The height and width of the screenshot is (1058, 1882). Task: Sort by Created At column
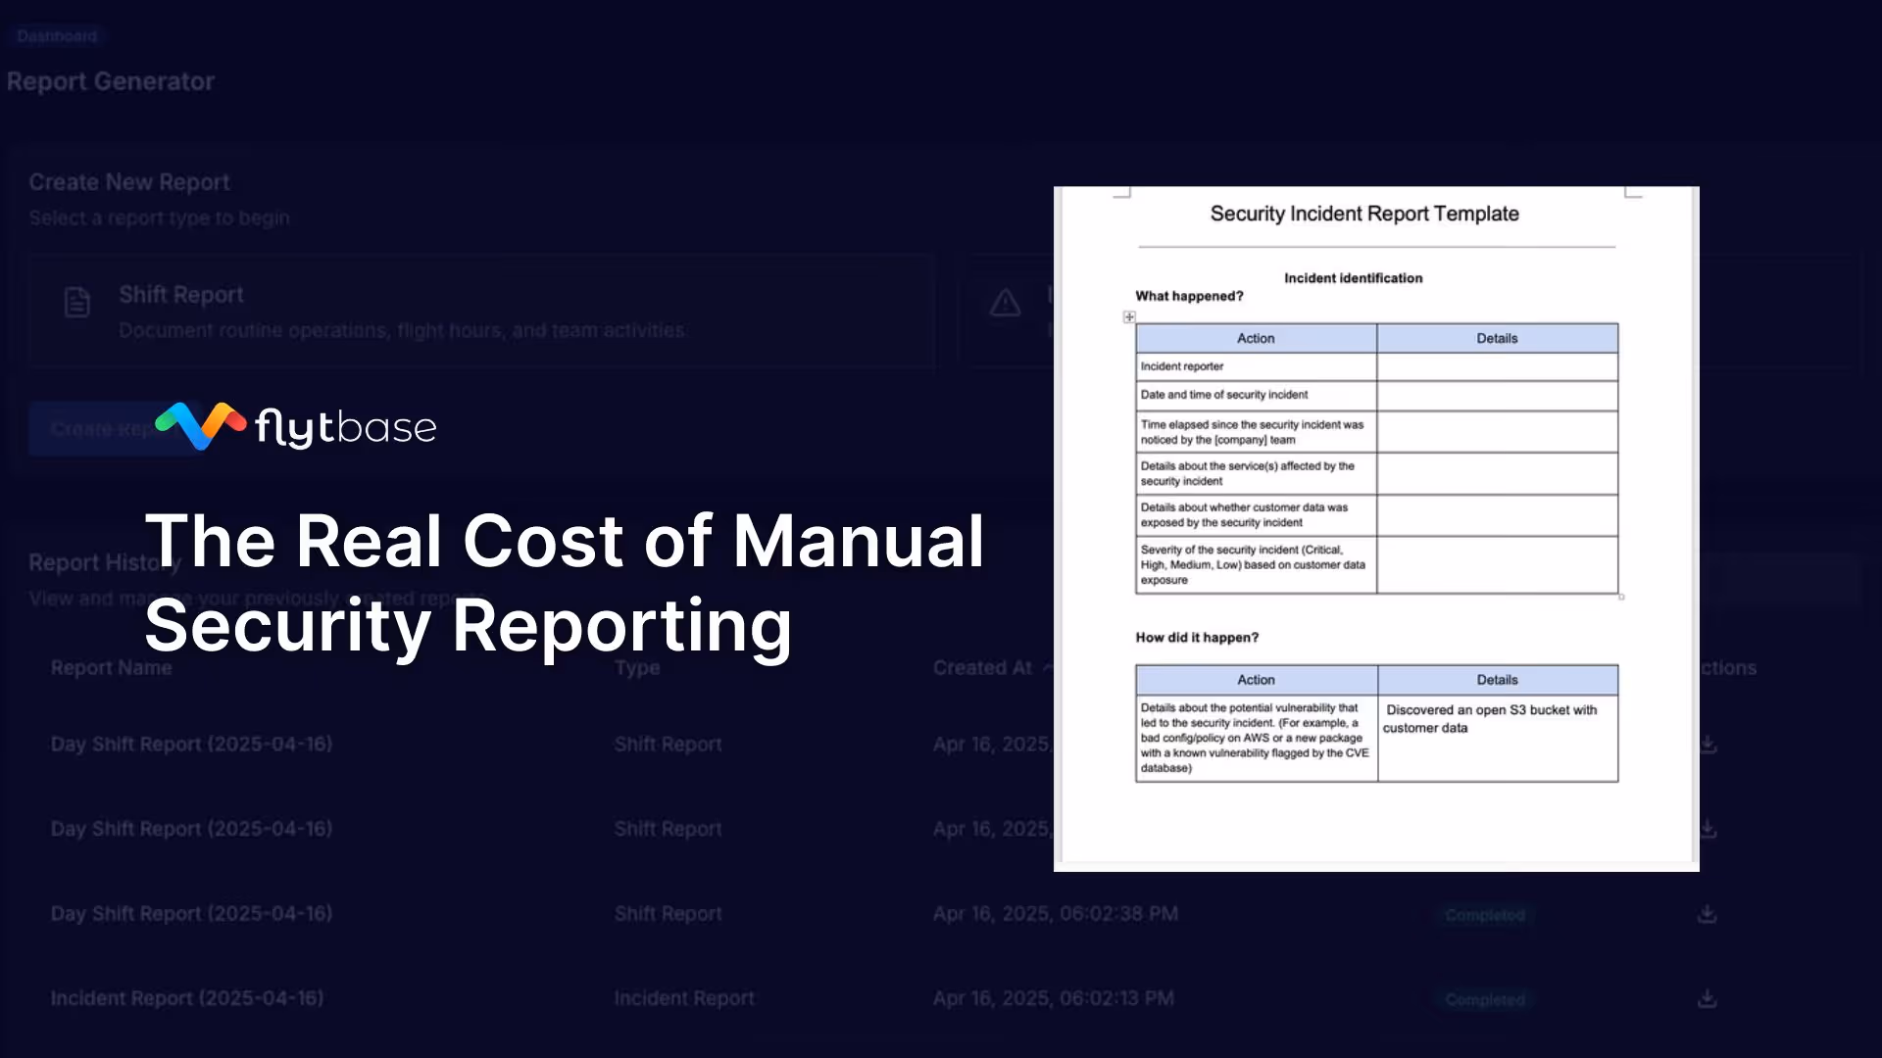pyautogui.click(x=983, y=668)
